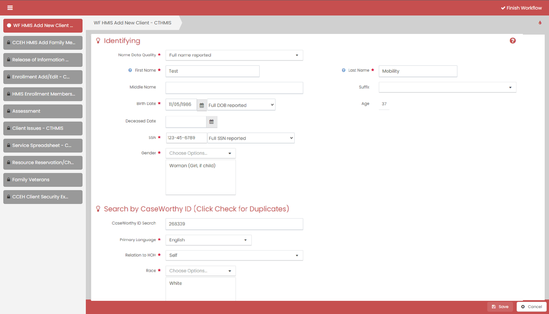This screenshot has width=549, height=314.
Task: Click the Middle Name input field
Action: click(234, 88)
